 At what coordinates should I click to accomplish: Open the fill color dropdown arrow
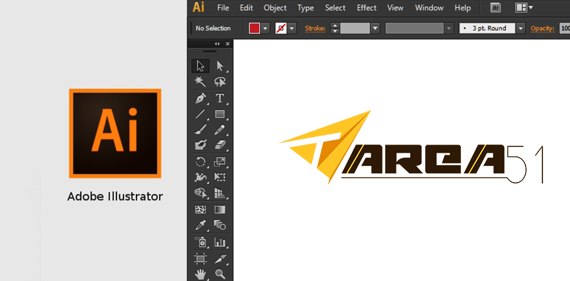pyautogui.click(x=266, y=29)
